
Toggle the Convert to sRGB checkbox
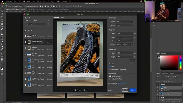[110, 76]
